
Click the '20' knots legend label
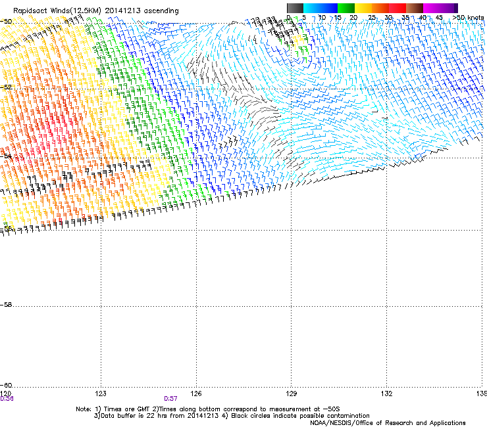[x=353, y=18]
